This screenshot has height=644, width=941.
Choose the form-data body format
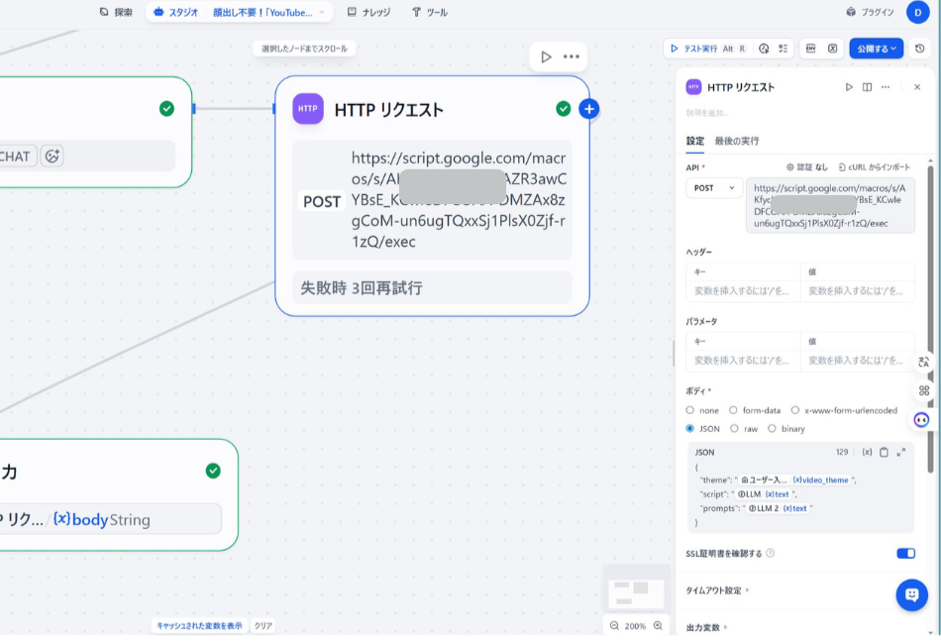732,410
